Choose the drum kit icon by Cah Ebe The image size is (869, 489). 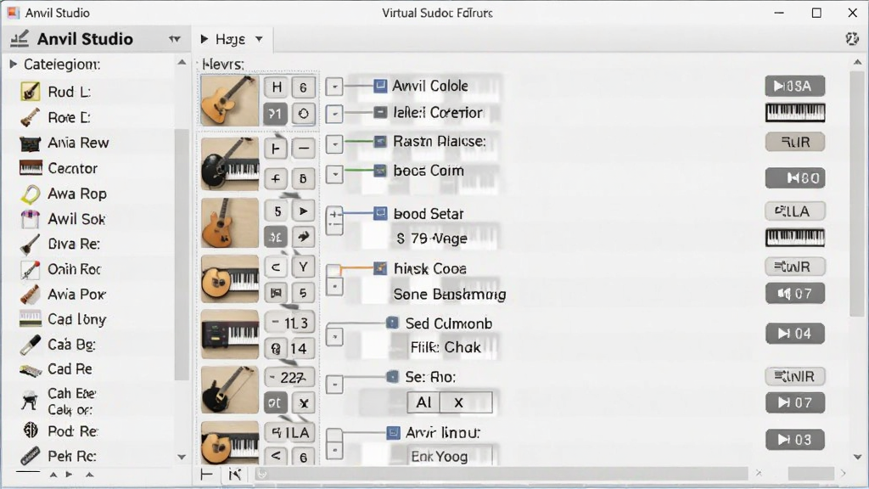[x=30, y=401]
